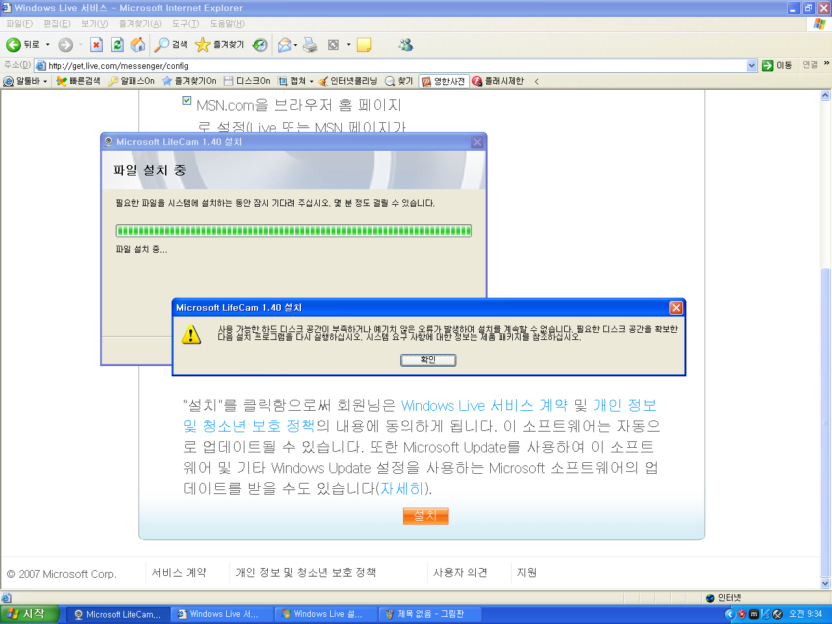Open the footer 지원 support link
The height and width of the screenshot is (624, 832).
(x=526, y=573)
